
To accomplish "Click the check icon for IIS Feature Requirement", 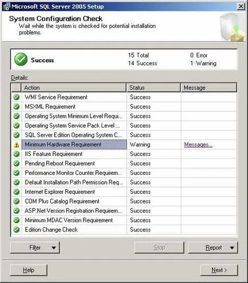I will coord(17,154).
